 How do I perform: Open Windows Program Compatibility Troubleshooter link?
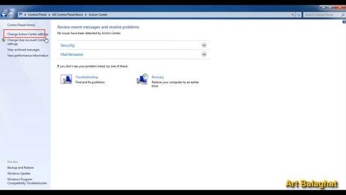point(27,181)
